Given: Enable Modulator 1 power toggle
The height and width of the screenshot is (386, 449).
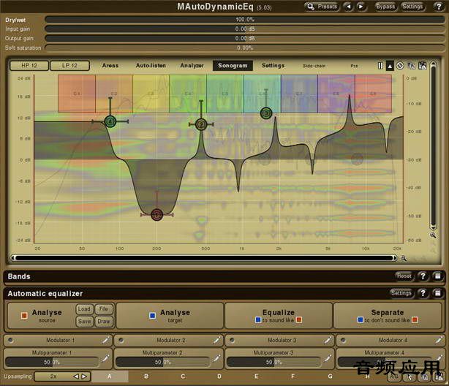Looking at the screenshot, I should point(10,340).
